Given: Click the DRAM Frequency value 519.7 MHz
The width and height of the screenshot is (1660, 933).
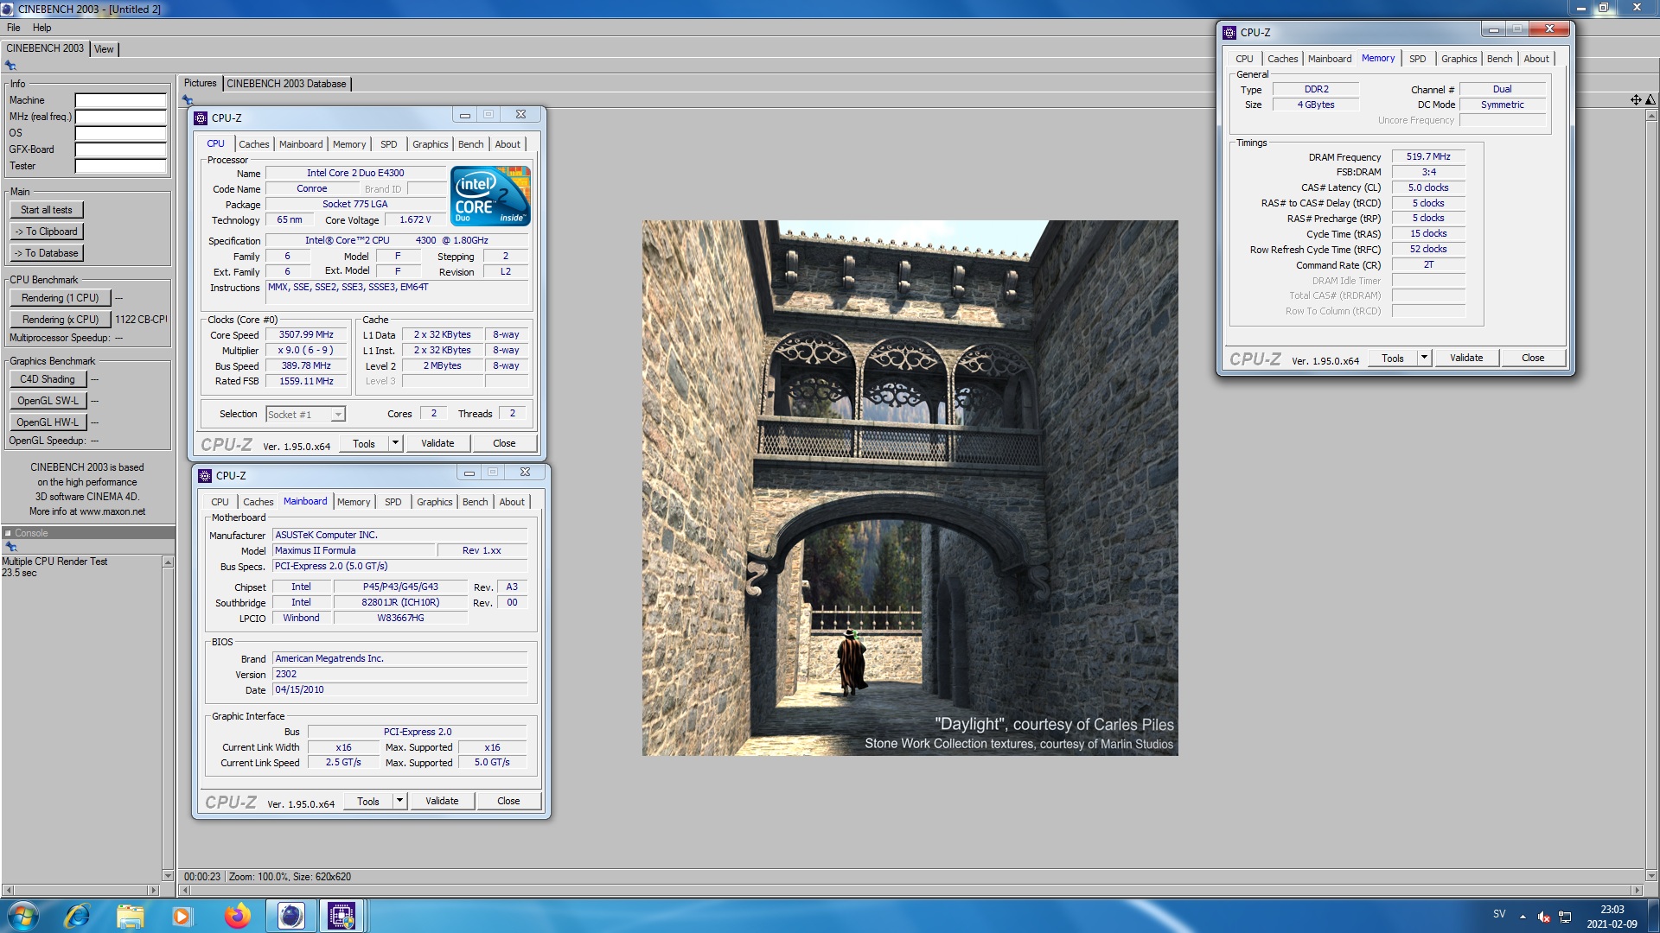Looking at the screenshot, I should 1428,156.
